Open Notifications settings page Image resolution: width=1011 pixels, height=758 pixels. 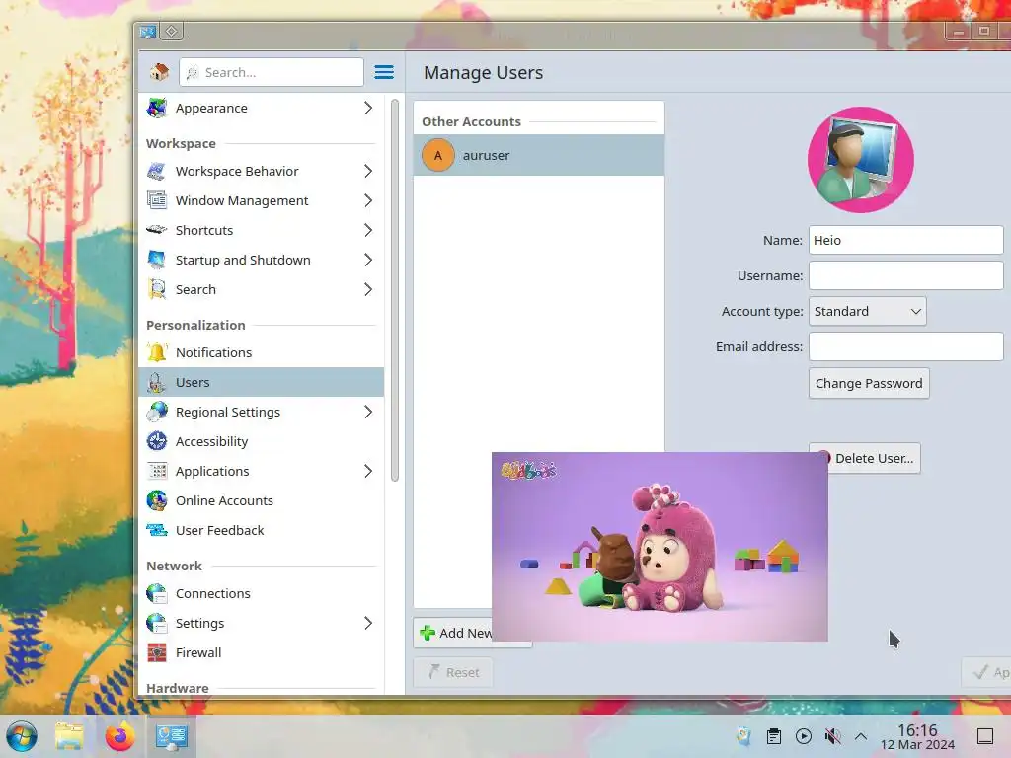[x=261, y=352]
